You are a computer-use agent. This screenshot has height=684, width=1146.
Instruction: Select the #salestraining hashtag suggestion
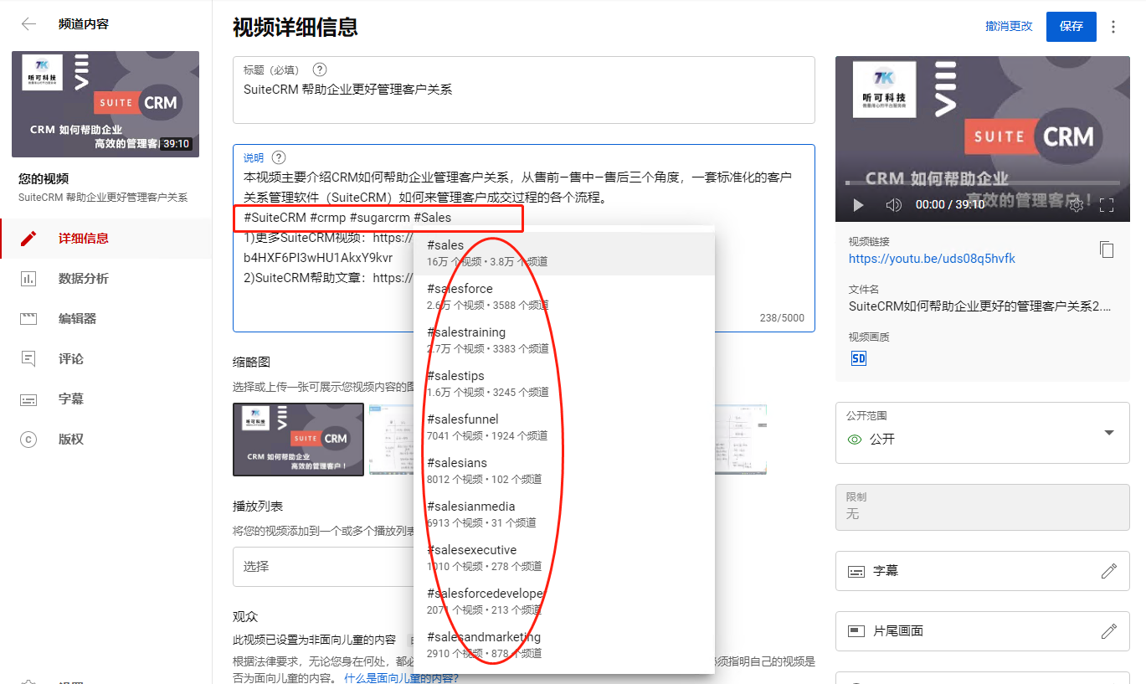pos(564,341)
